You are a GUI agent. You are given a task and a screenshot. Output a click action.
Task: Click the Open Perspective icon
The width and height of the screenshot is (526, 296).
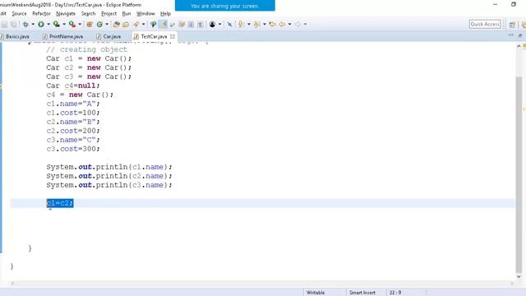(512, 25)
